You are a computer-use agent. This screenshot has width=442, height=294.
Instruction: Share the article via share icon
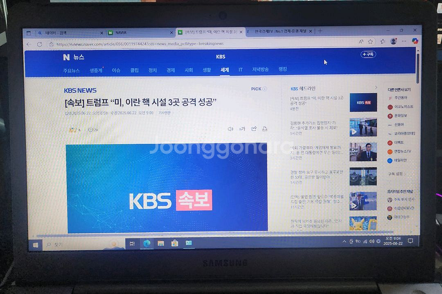click(x=254, y=129)
